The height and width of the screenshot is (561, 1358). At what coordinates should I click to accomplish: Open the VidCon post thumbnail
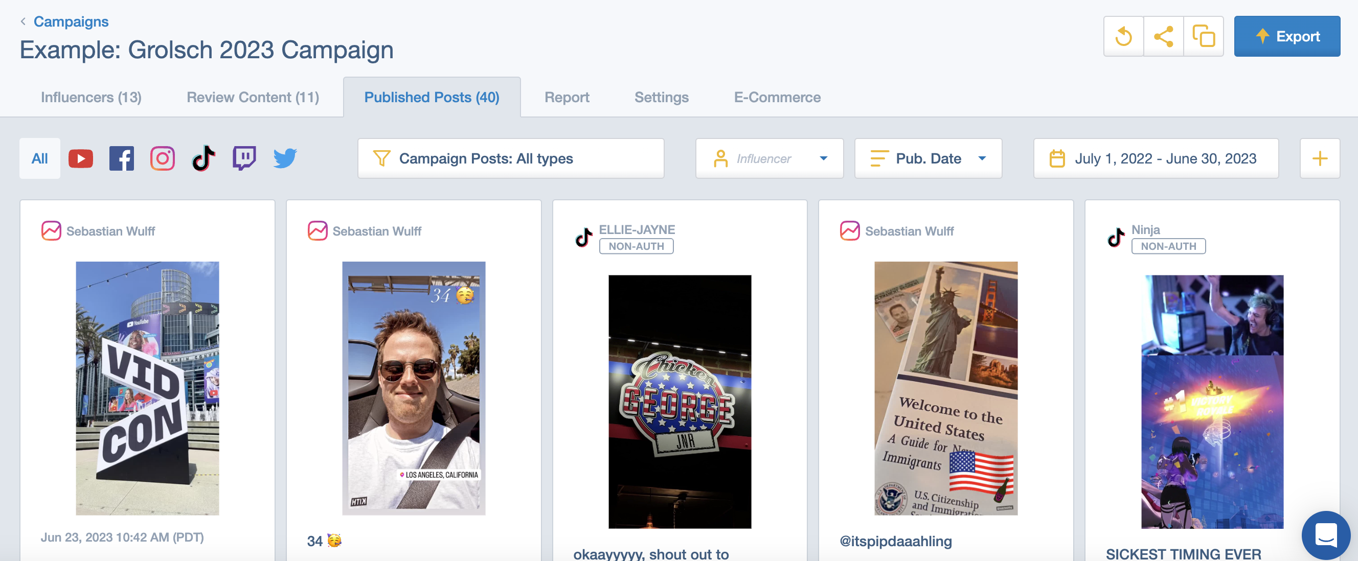[147, 388]
